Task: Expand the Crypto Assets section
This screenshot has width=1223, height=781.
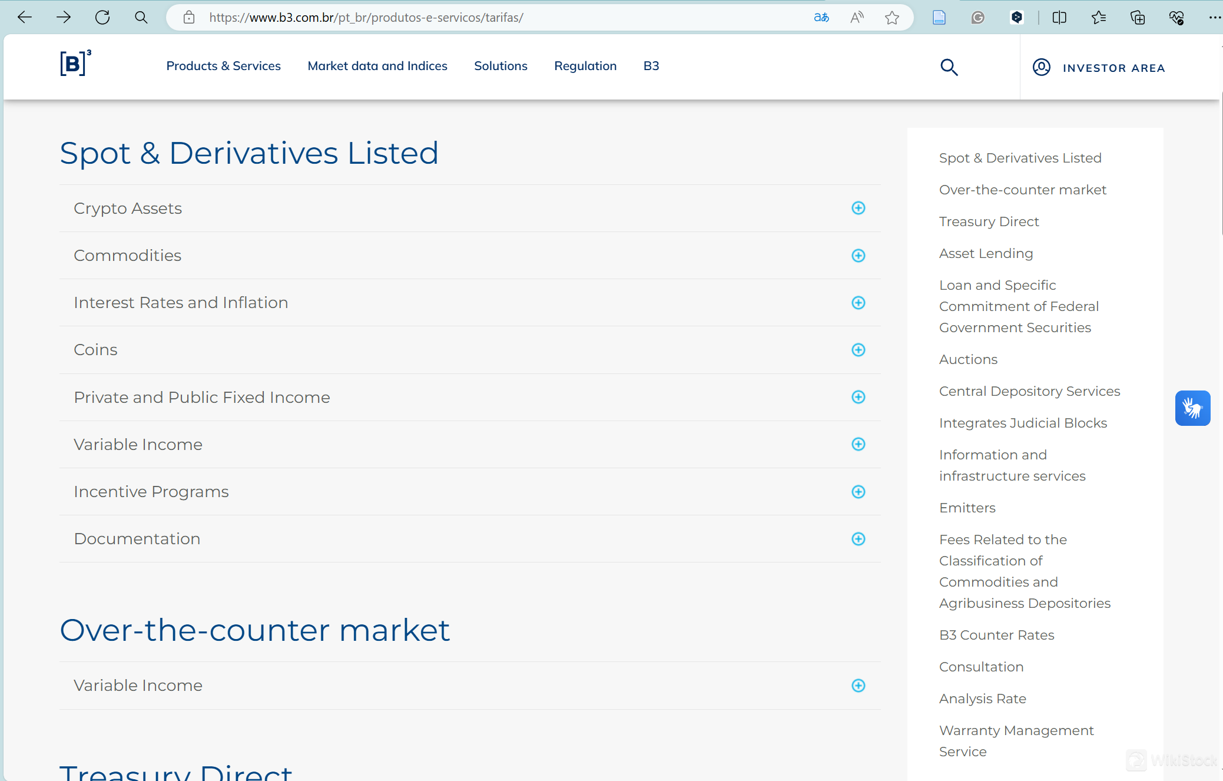Action: (x=858, y=208)
